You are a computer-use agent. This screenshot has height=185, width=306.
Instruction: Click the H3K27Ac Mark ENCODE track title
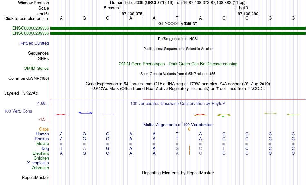point(178,89)
